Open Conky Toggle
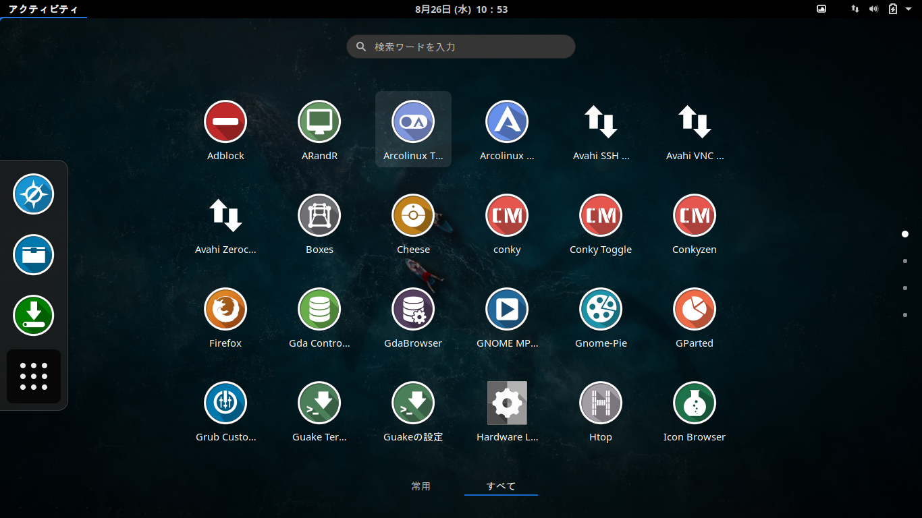 tap(601, 216)
